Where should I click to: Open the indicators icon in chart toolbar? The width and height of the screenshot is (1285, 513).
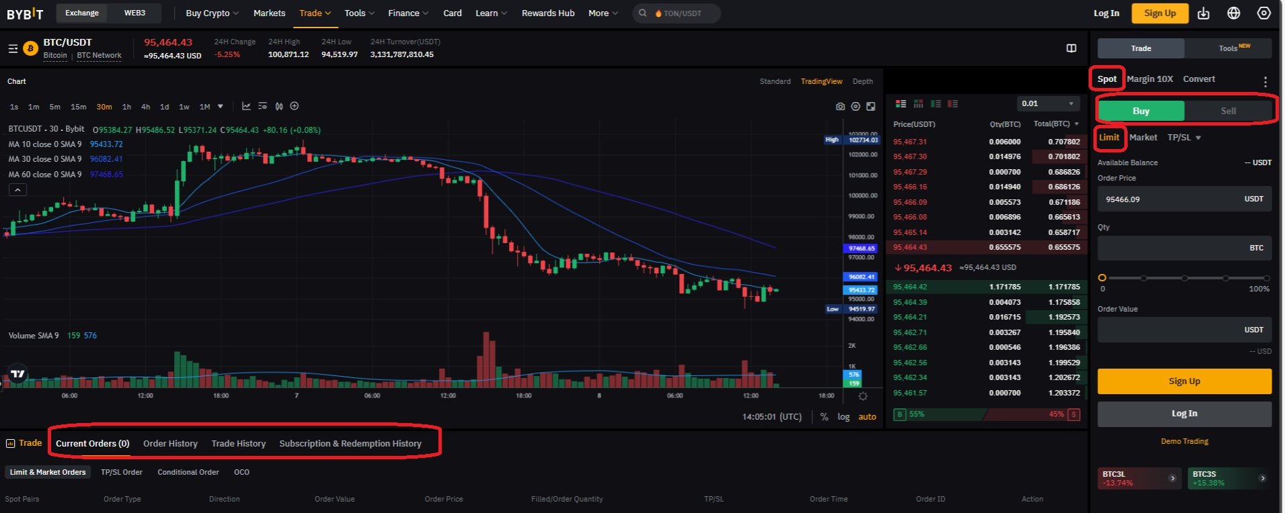click(262, 106)
